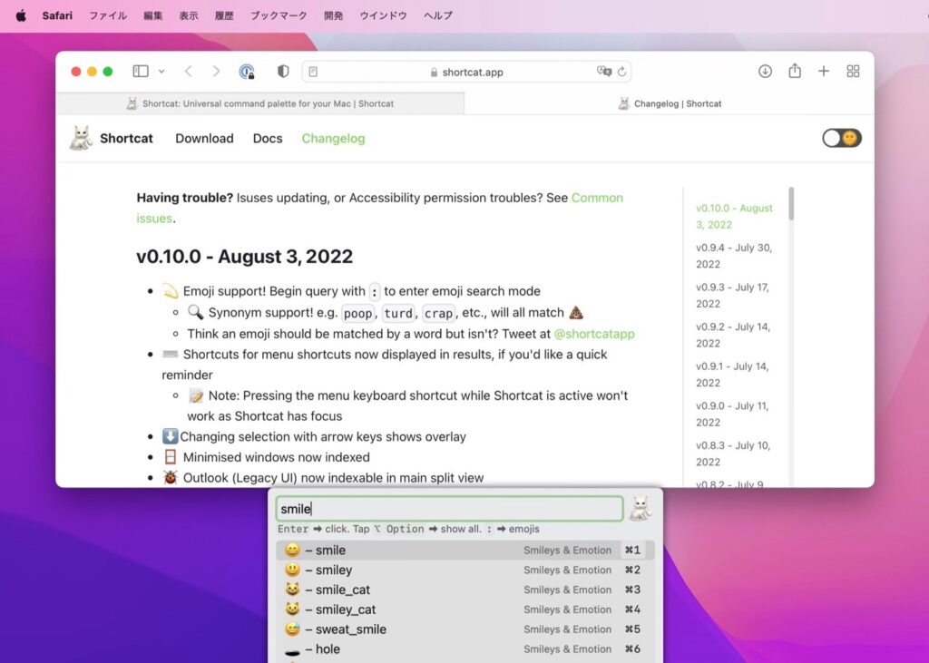Open the chevron dropdown beside the sidebar button
This screenshot has height=663, width=929.
point(160,71)
